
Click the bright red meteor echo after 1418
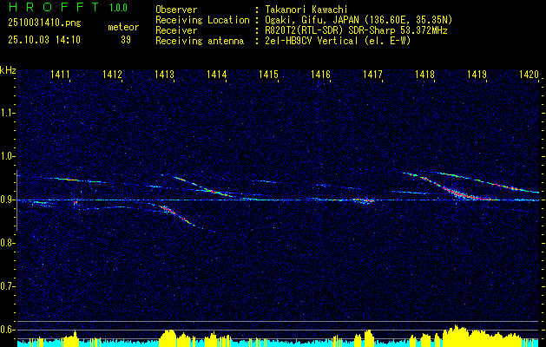pyautogui.click(x=460, y=193)
